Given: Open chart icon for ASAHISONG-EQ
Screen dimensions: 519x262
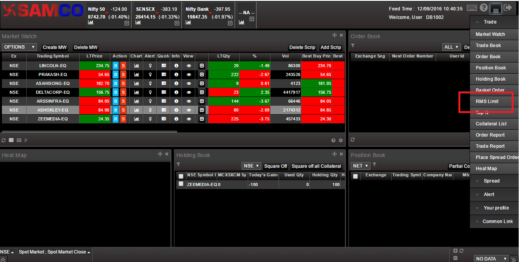Looking at the screenshot, I should (136, 83).
